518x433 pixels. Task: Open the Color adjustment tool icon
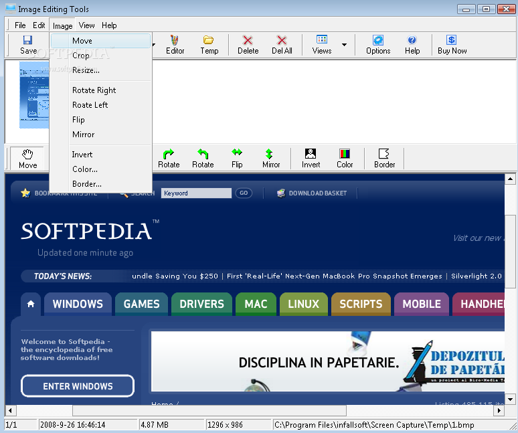point(345,159)
